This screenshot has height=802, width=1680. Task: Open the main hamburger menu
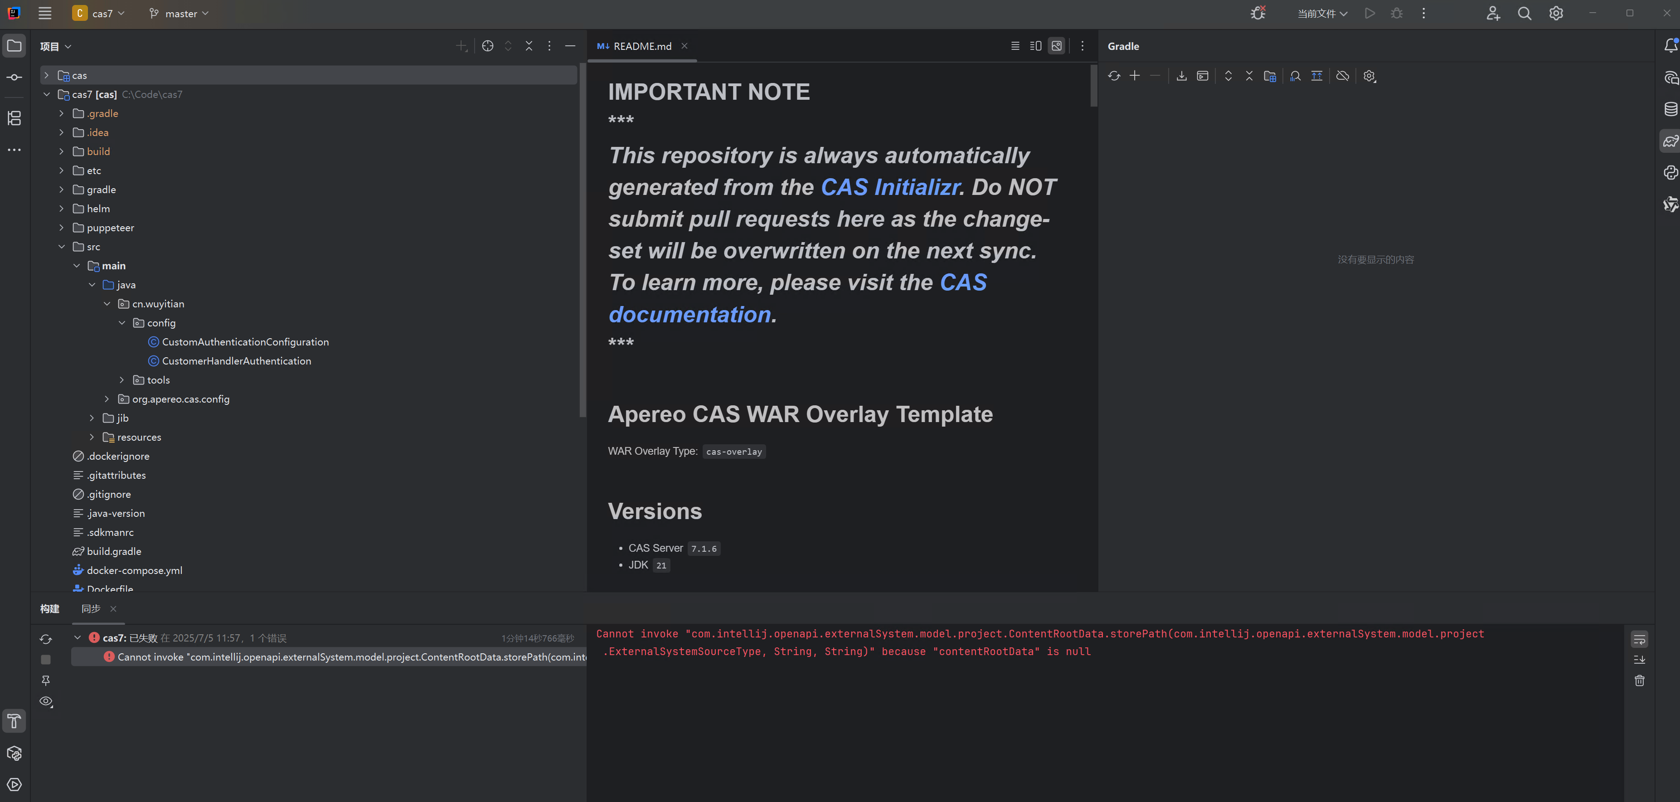point(44,13)
